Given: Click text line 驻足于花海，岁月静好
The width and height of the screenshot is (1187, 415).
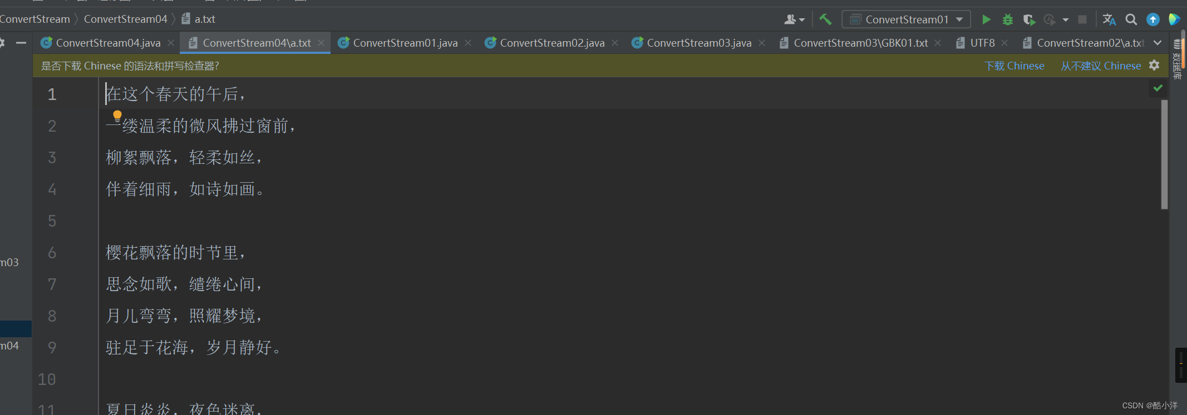Looking at the screenshot, I should tap(194, 347).
